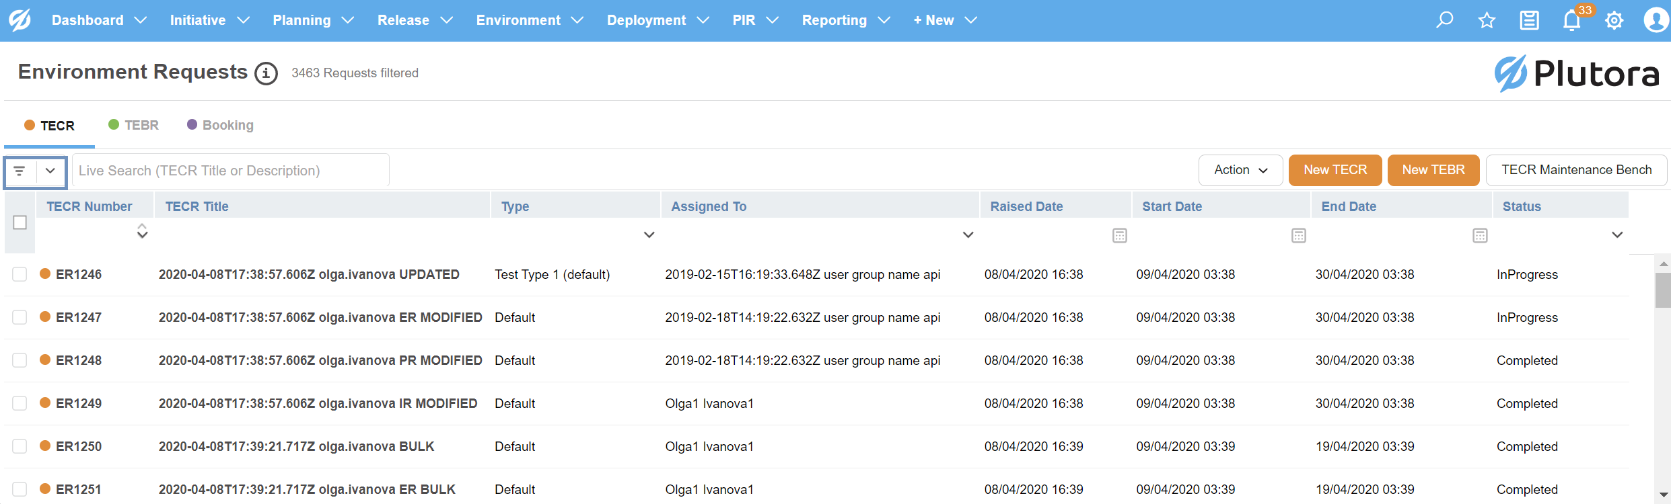The height and width of the screenshot is (504, 1671).
Task: Click the New TECR button
Action: coord(1335,170)
